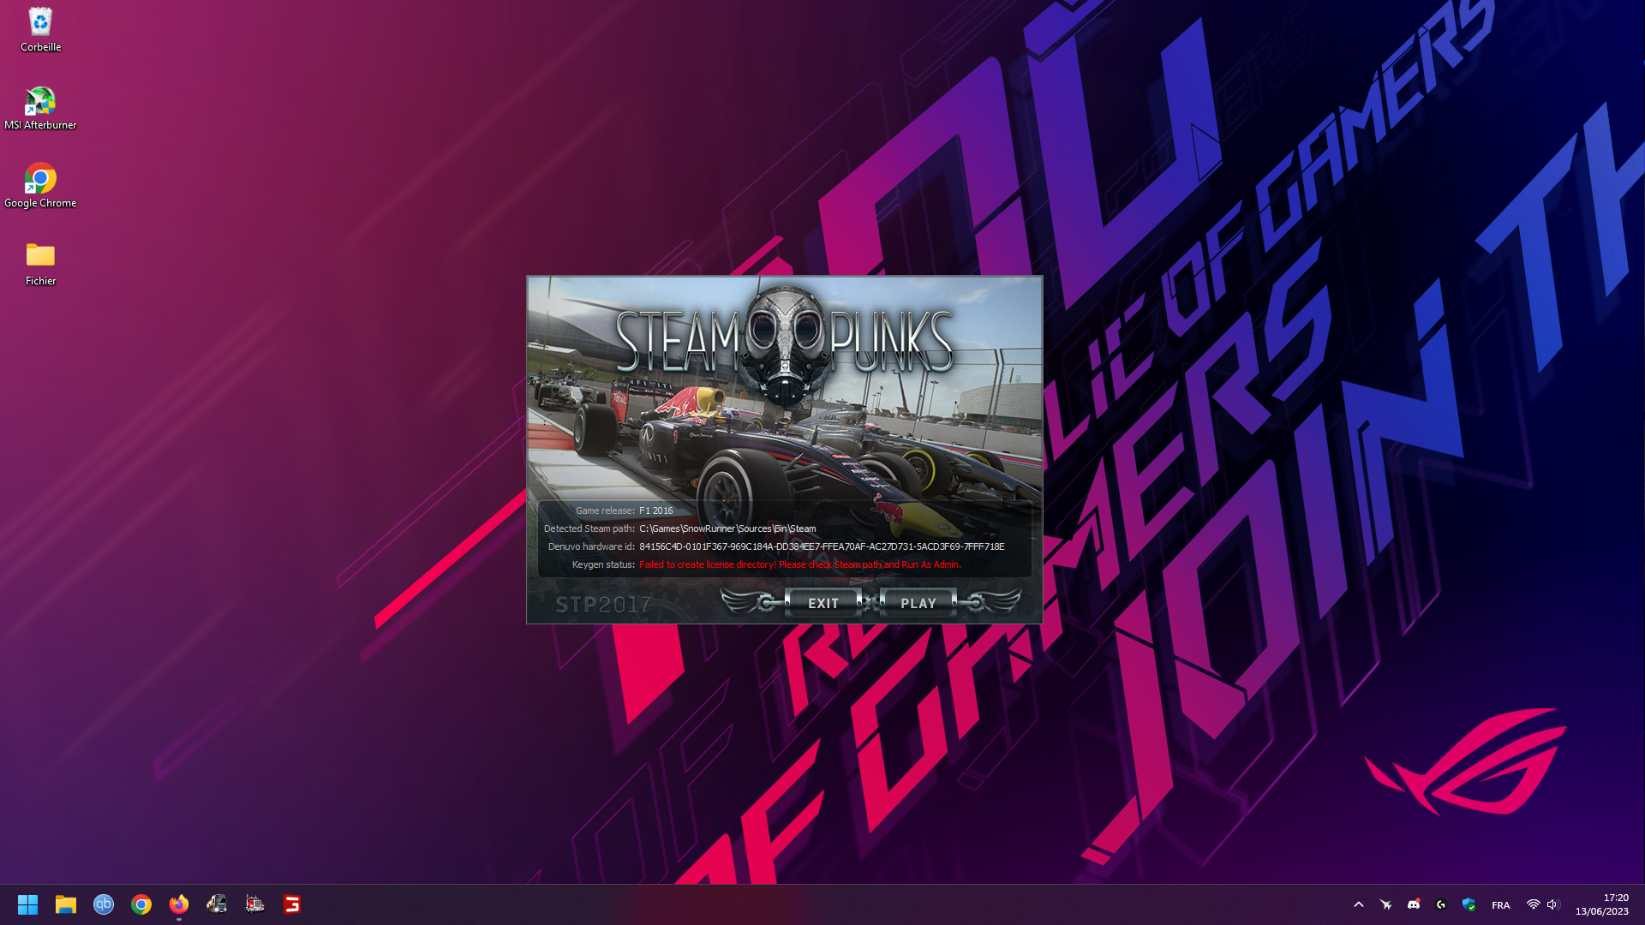Open the red G app in taskbar
The image size is (1645, 925).
pyautogui.click(x=292, y=904)
